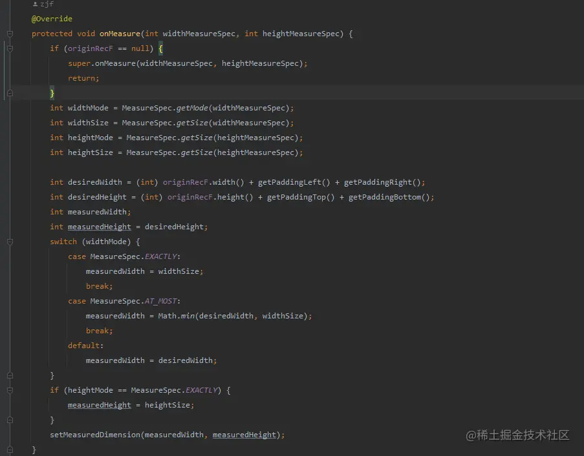Click the getPaddingLeft() call
Screen dimensions: 584x456
tap(294, 182)
